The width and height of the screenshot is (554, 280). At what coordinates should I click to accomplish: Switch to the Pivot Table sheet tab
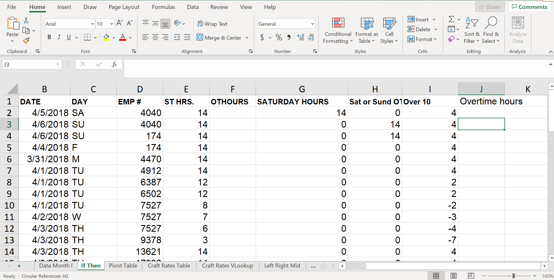(x=123, y=266)
